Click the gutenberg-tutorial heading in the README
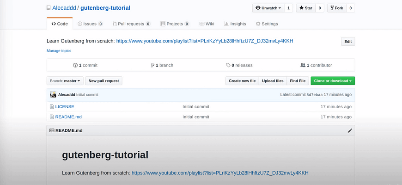The height and width of the screenshot is (185, 402). pyautogui.click(x=105, y=155)
